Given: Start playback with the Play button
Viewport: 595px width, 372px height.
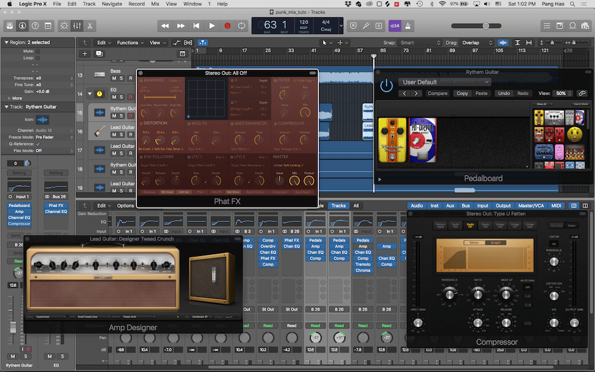Looking at the screenshot, I should pyautogui.click(x=212, y=26).
